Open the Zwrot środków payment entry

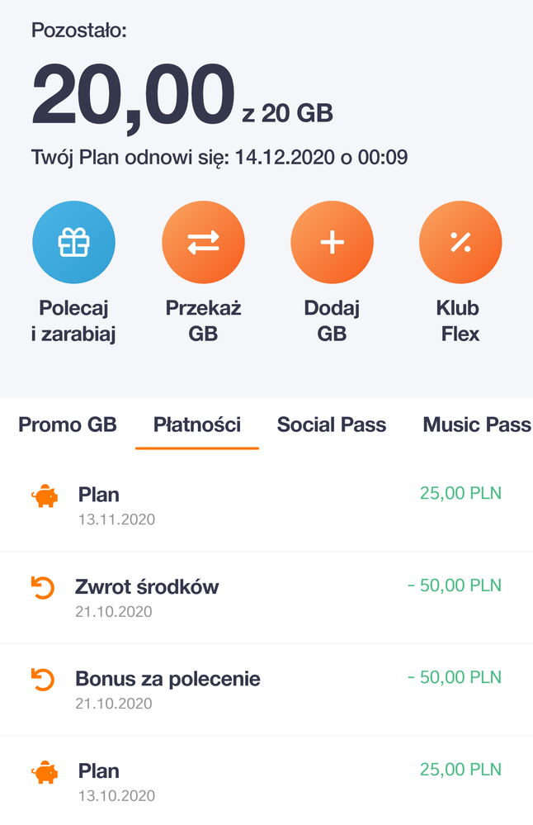147,587
